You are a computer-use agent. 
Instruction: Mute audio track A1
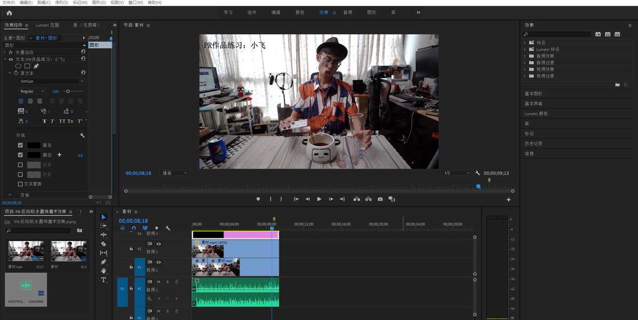(x=158, y=282)
